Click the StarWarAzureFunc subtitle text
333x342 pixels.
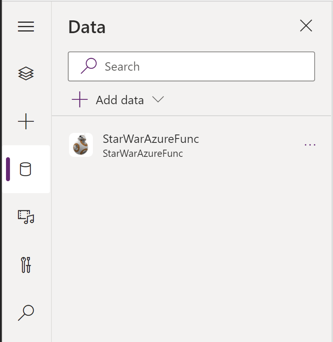(143, 153)
